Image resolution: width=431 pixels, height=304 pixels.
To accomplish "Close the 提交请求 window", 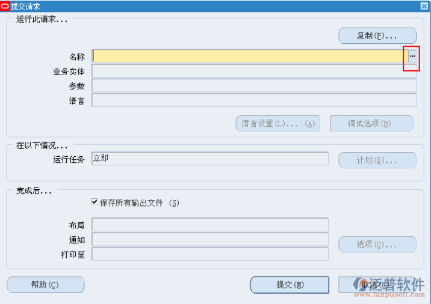I will 424,5.
